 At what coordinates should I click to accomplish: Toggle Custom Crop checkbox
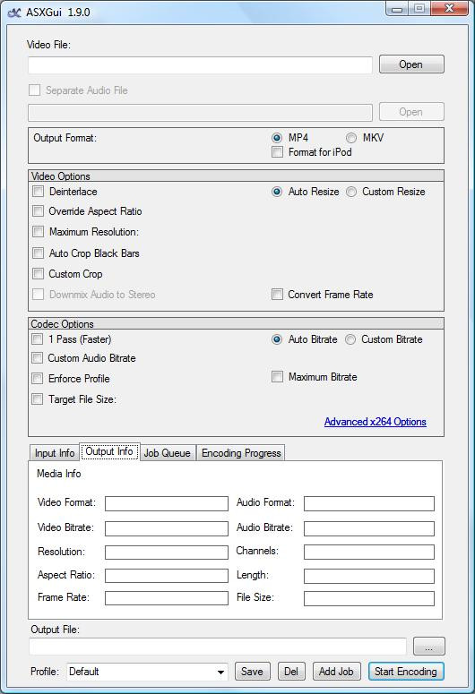pyautogui.click(x=39, y=273)
